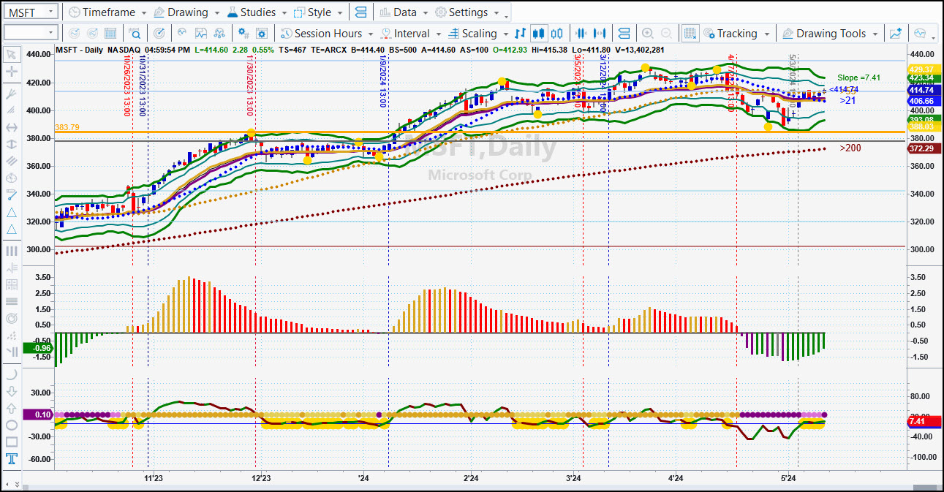Click the chart search magnifier icon
The image size is (944, 492).
coord(135,34)
